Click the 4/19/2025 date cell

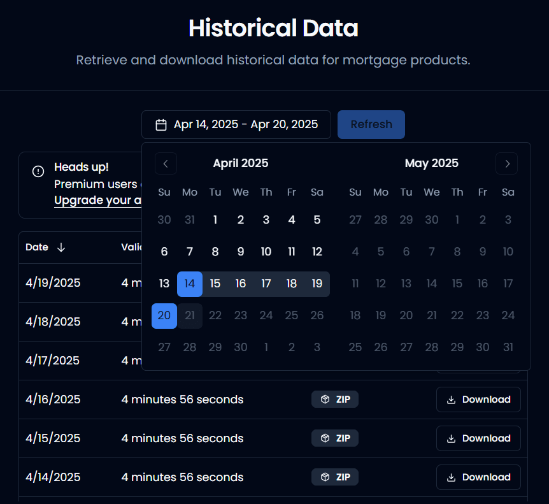click(53, 283)
